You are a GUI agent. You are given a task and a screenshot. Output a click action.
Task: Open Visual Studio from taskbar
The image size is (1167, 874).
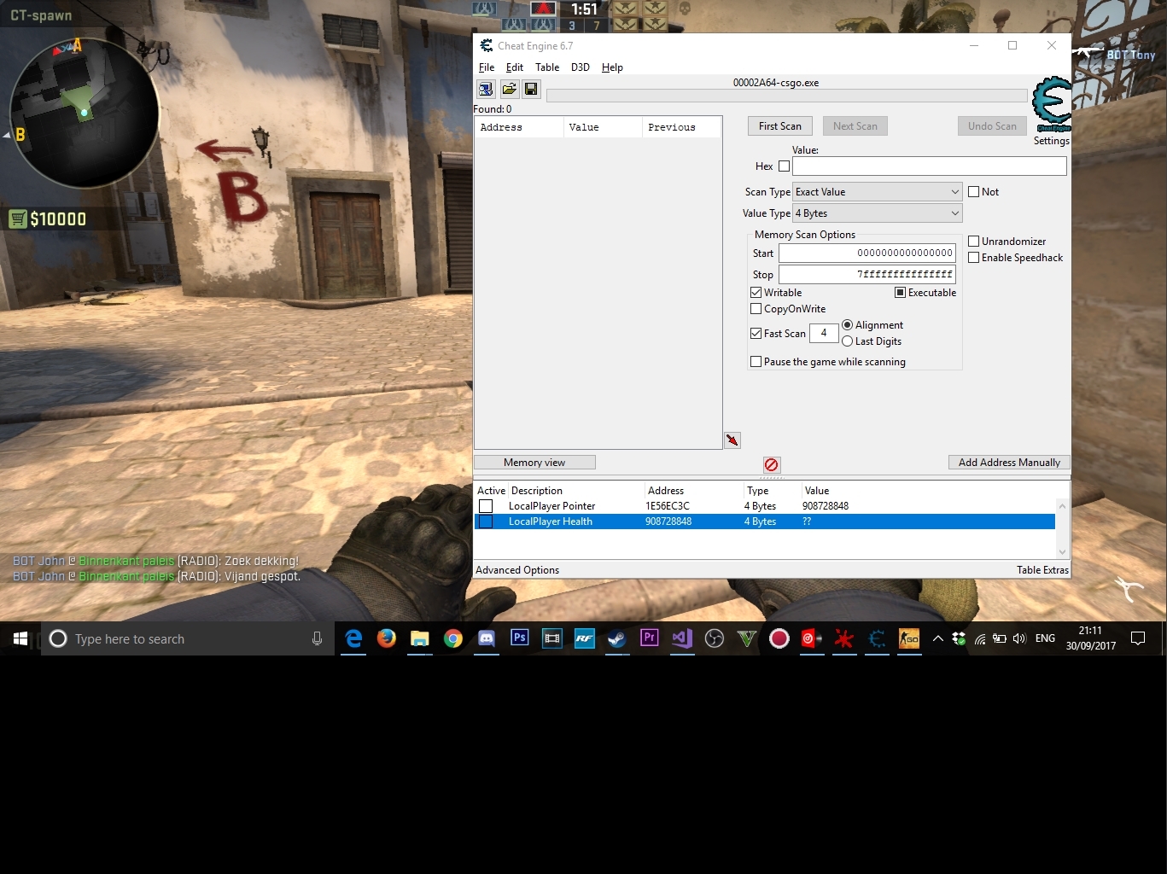pyautogui.click(x=682, y=638)
